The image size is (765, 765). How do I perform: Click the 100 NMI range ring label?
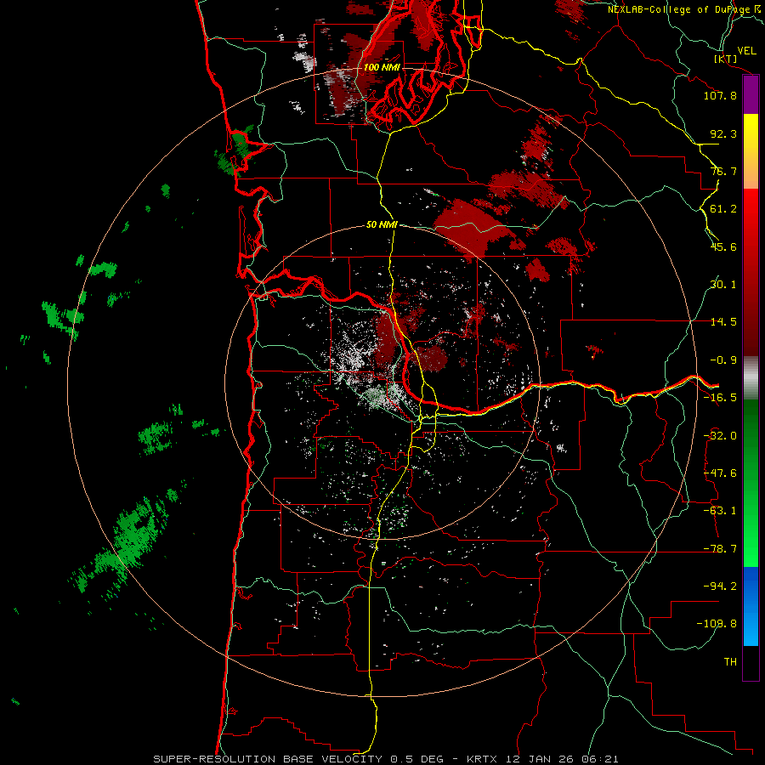coord(382,67)
